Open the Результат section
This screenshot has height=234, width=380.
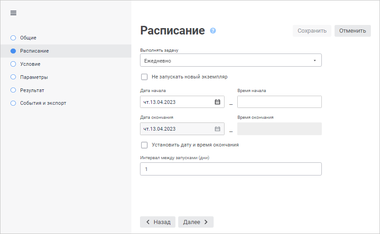(32, 90)
